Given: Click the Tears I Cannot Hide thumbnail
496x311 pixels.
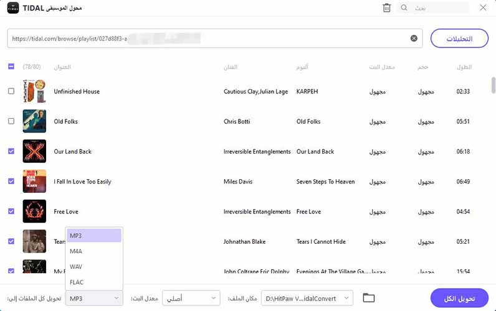Looking at the screenshot, I should coord(34,241).
